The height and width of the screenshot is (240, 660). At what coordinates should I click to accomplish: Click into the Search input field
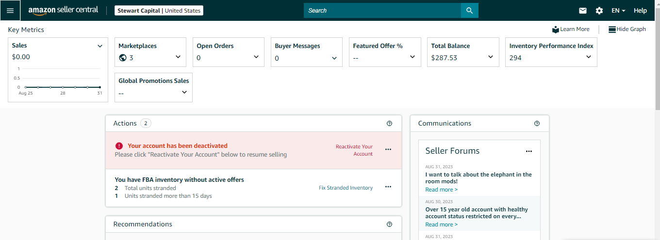382,10
